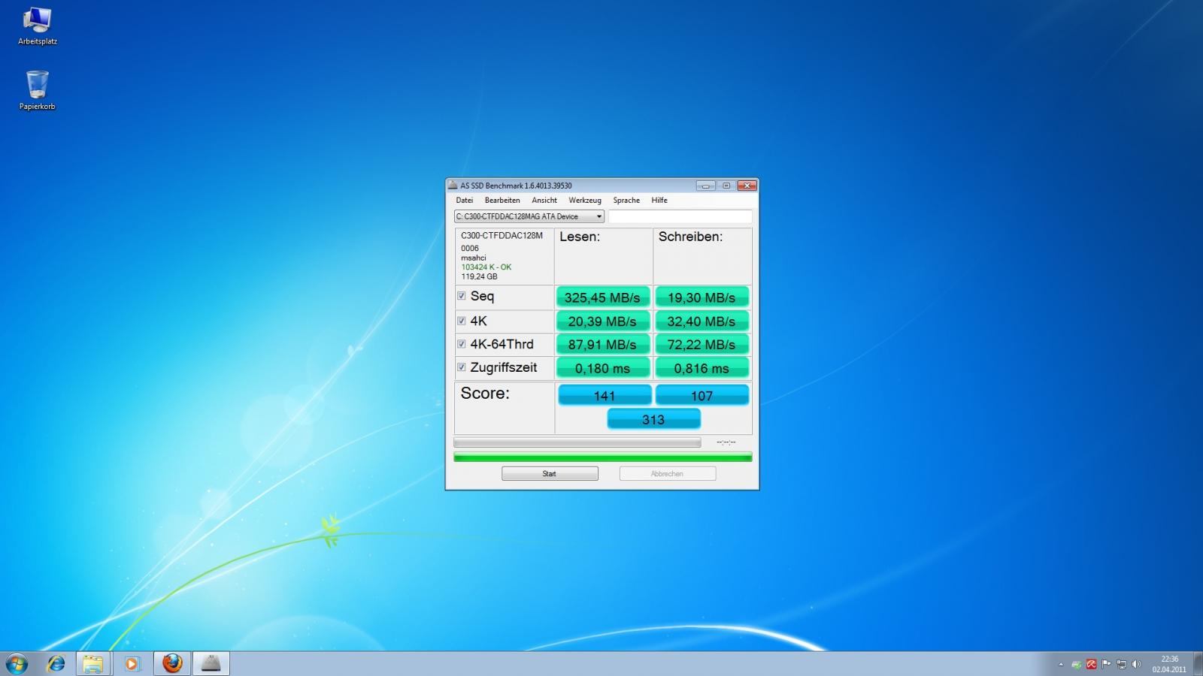Click the gray progress bar above the green bar
The image size is (1203, 676).
point(577,442)
